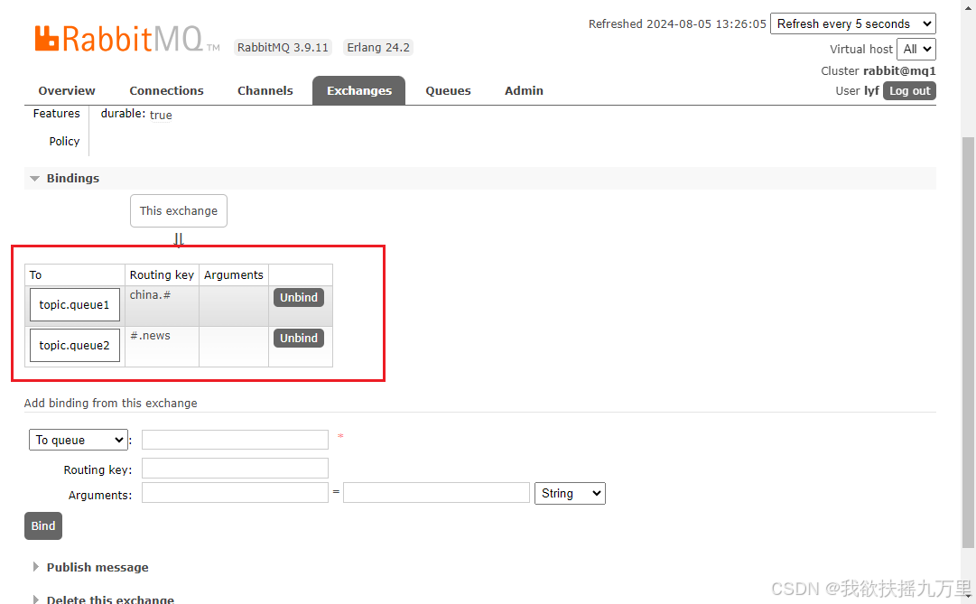Open the Virtual host dropdown

(x=916, y=49)
